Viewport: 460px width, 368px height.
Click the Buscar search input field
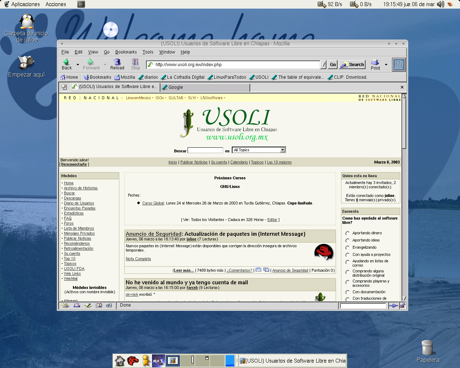click(205, 150)
